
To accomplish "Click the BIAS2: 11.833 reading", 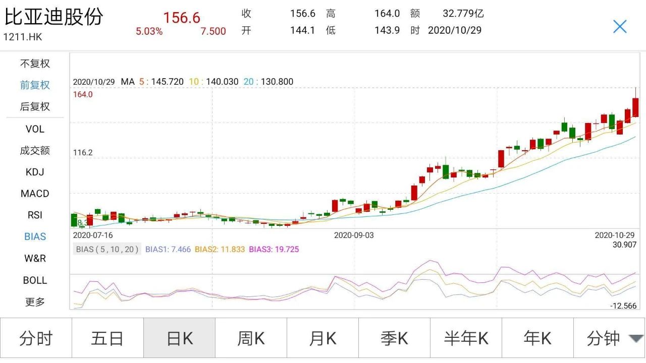I will pos(220,249).
